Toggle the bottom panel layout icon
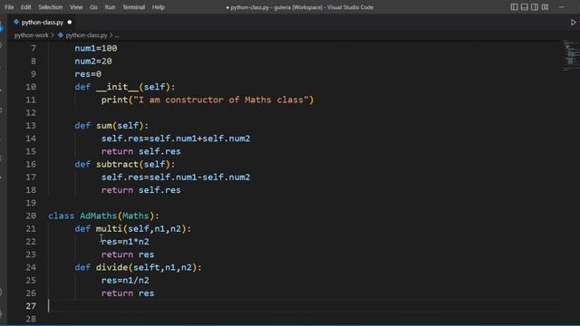580x326 pixels. tap(525, 7)
